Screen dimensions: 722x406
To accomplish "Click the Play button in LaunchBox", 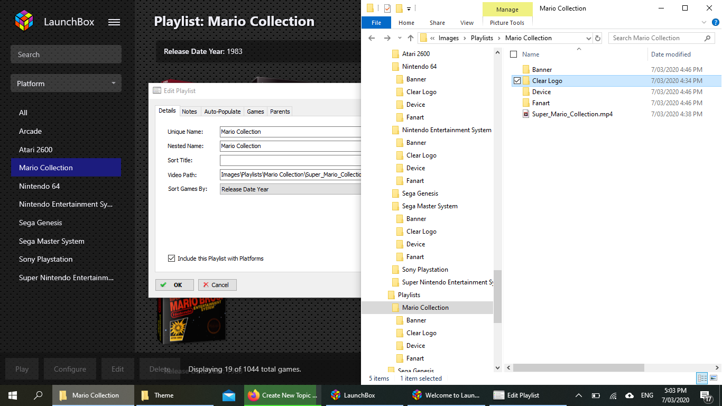I will point(22,369).
